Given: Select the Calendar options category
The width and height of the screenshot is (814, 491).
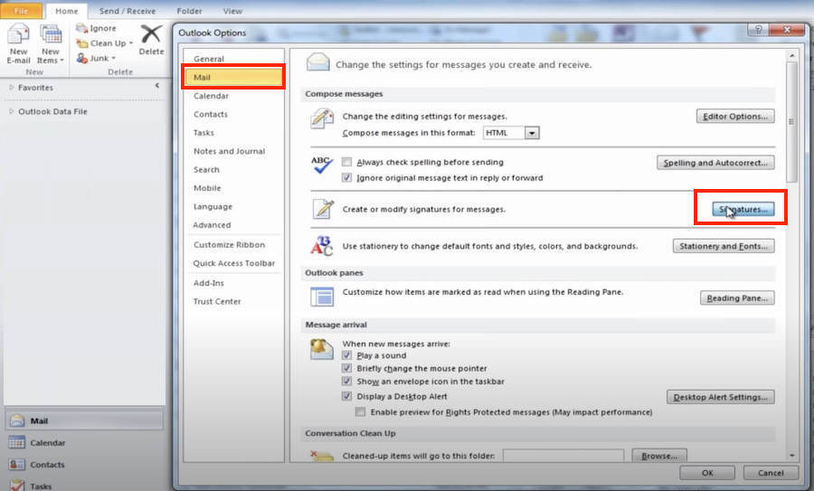Looking at the screenshot, I should coord(233,96).
